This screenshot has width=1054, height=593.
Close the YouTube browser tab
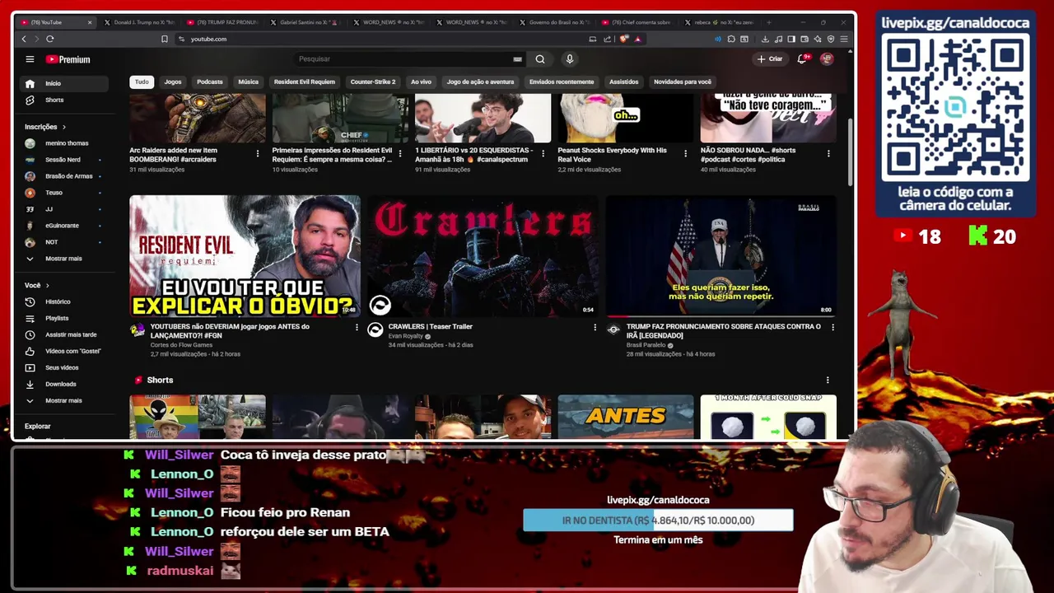pyautogui.click(x=90, y=22)
